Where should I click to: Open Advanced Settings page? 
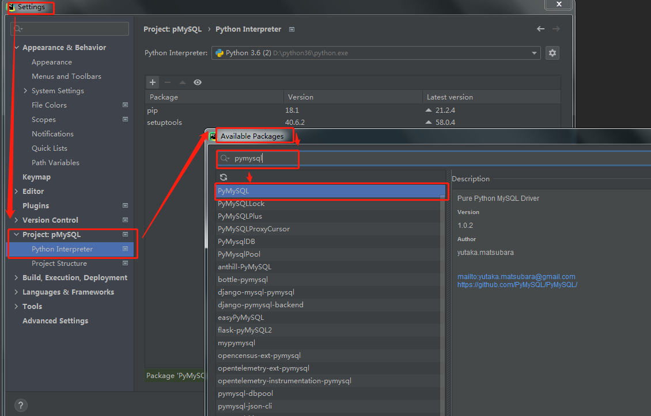[55, 320]
